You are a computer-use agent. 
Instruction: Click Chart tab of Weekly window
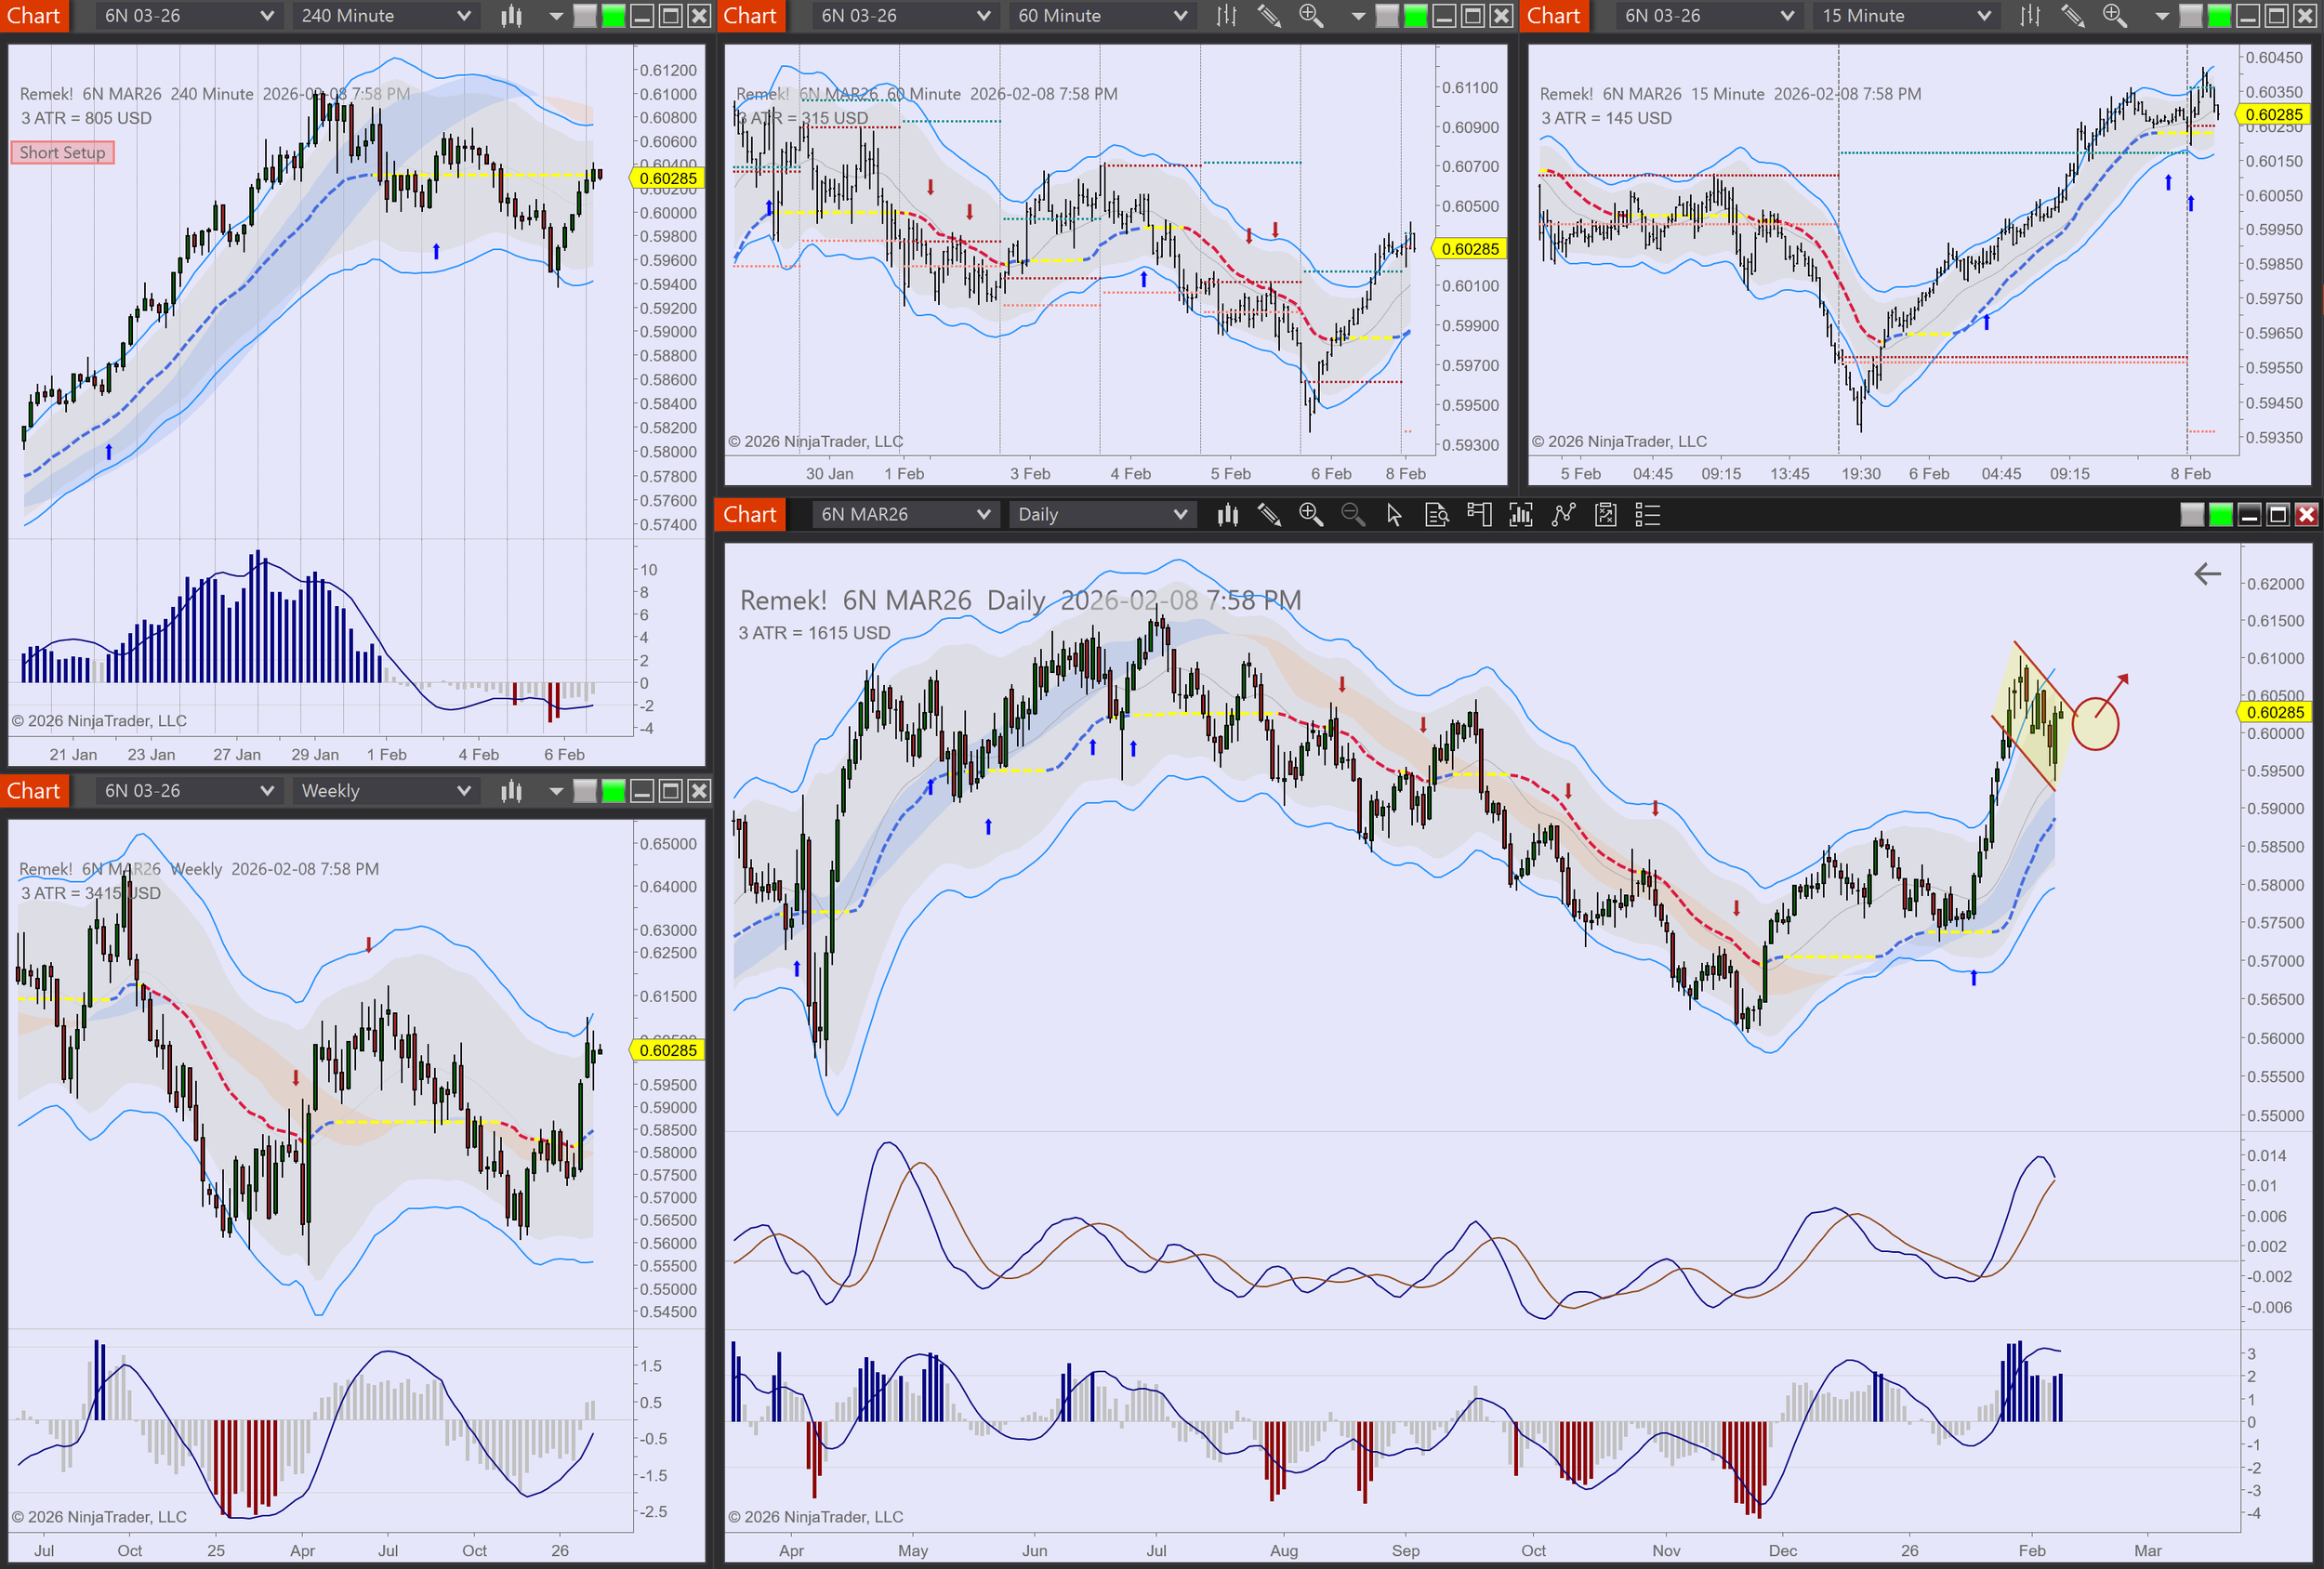[x=34, y=791]
